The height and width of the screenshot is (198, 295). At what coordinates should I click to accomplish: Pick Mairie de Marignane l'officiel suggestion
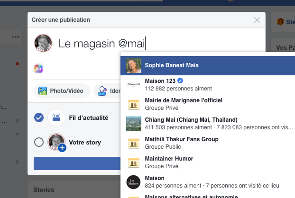pos(208,104)
